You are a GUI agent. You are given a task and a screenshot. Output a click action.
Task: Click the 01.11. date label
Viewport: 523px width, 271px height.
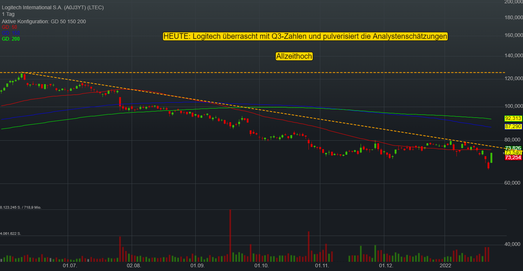322,265
